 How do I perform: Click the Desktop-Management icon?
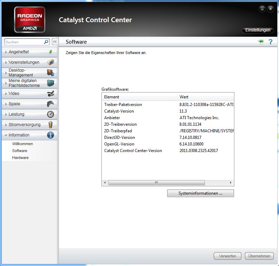(51, 73)
